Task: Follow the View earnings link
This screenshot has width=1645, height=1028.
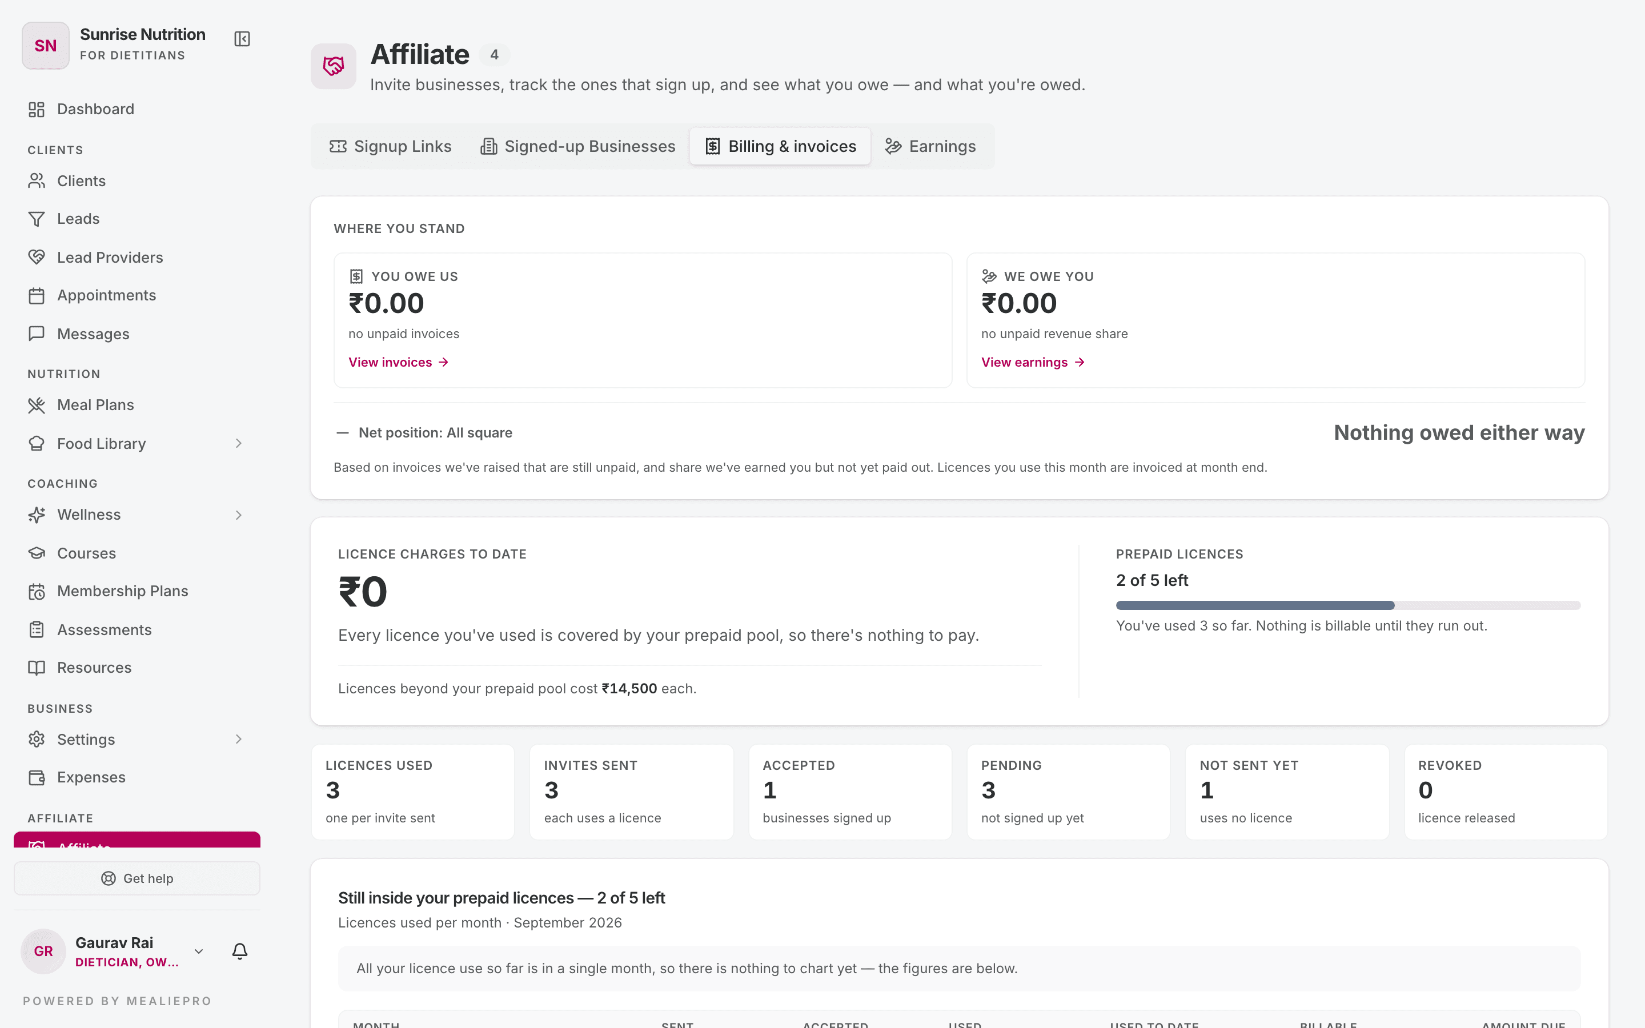Action: pyautogui.click(x=1033, y=363)
